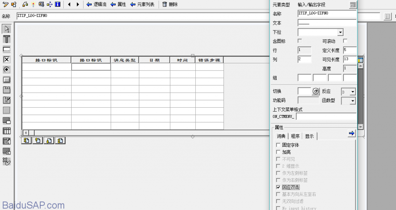396x210 pixels.
Task: Uncheck the 回应双击 checkbox
Action: pos(278,187)
